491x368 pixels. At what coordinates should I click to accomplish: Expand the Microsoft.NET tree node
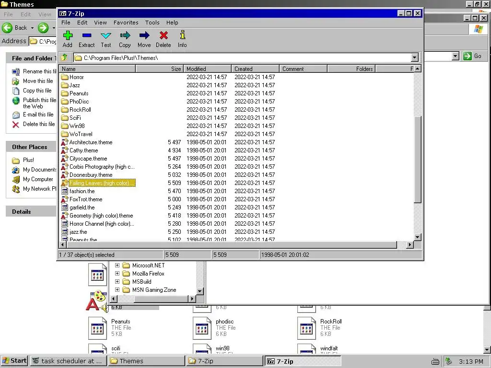(117, 265)
